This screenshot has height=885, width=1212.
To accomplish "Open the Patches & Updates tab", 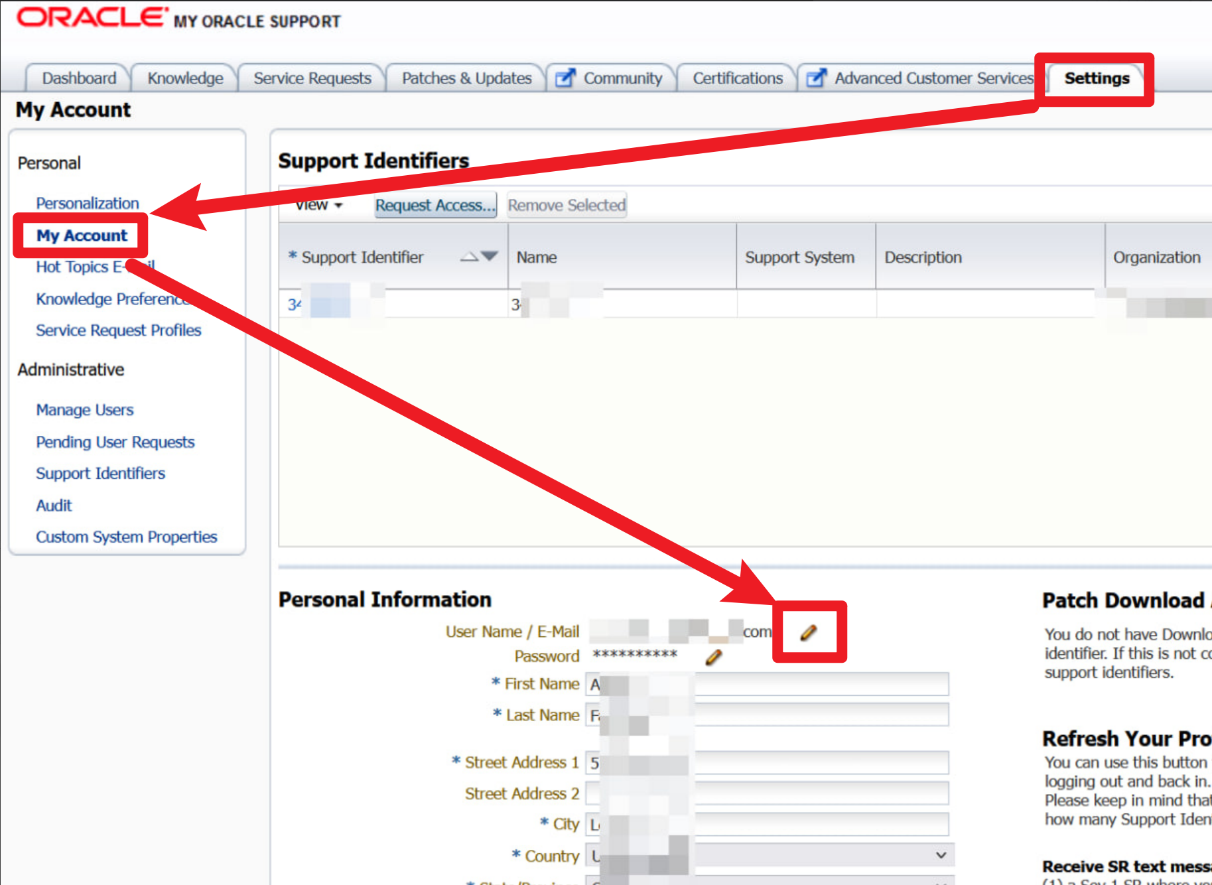I will (x=466, y=78).
